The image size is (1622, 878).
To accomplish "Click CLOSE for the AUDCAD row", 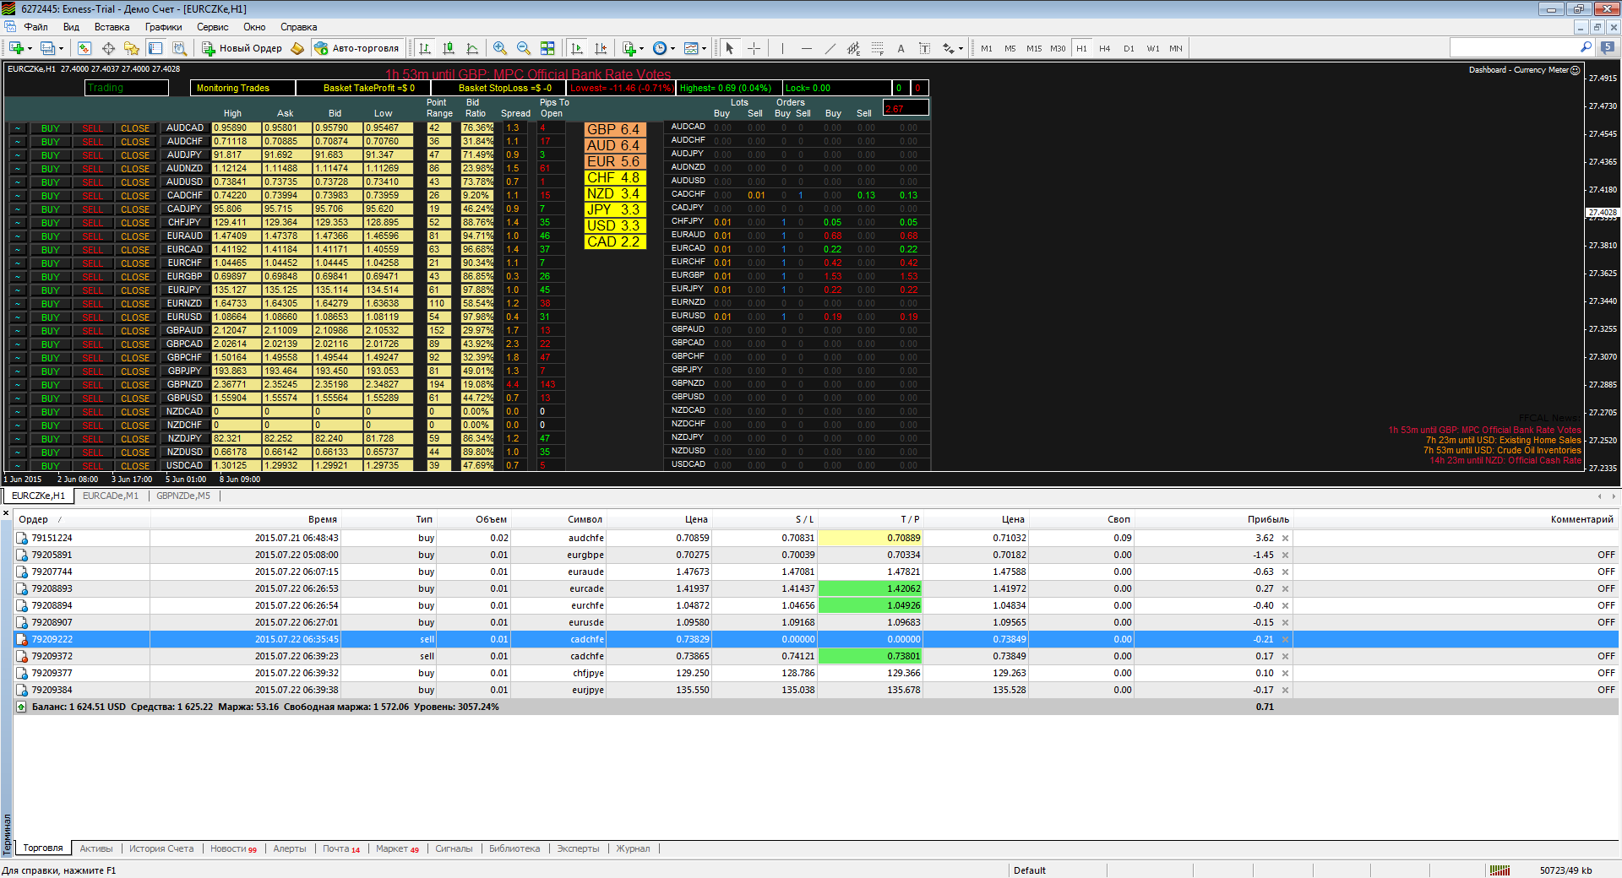I will [x=135, y=128].
